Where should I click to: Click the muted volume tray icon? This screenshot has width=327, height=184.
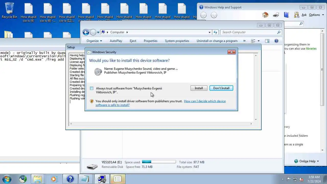coord(301,179)
